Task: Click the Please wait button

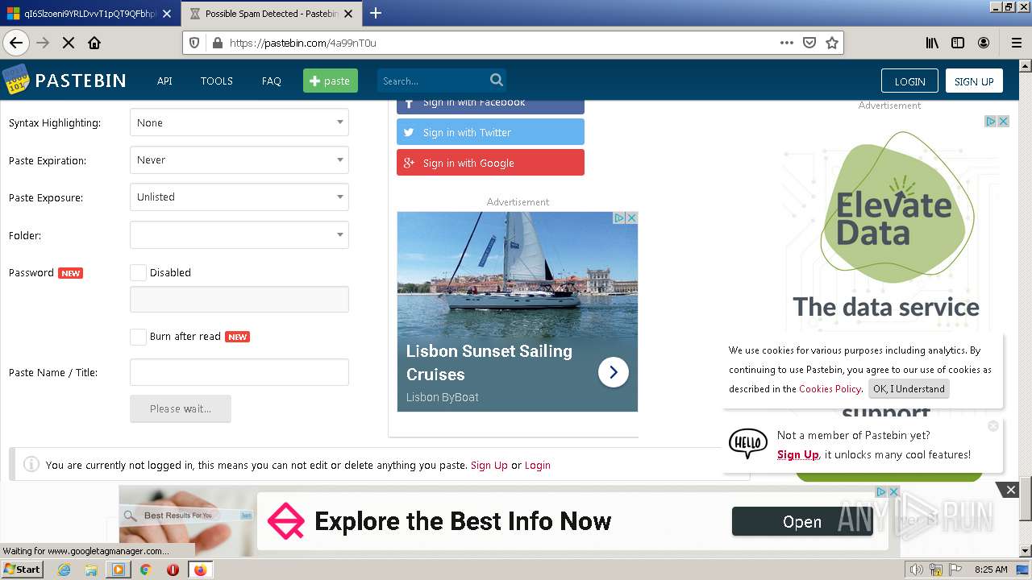Action: point(181,408)
